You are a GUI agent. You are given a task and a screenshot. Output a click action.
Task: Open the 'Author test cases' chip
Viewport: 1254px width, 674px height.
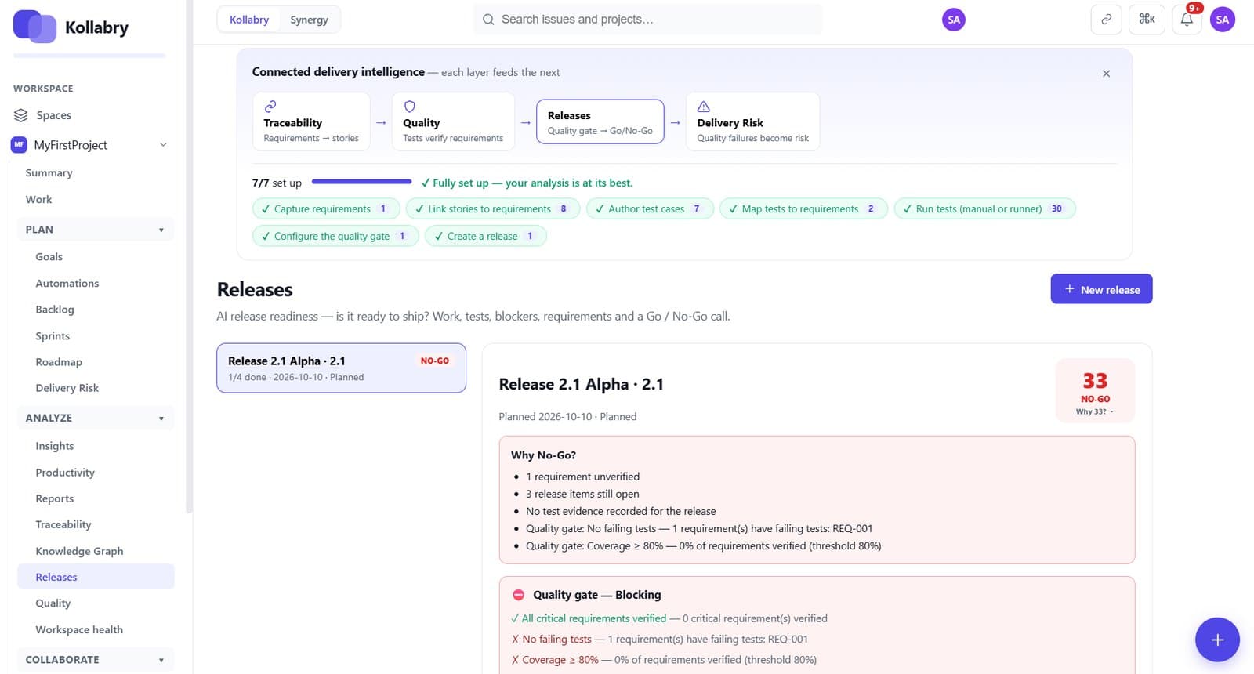coord(650,209)
